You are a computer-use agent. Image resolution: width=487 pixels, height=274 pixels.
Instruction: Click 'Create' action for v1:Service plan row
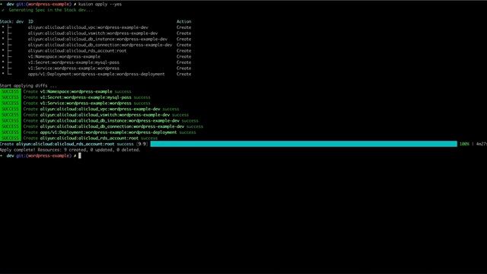coord(184,68)
